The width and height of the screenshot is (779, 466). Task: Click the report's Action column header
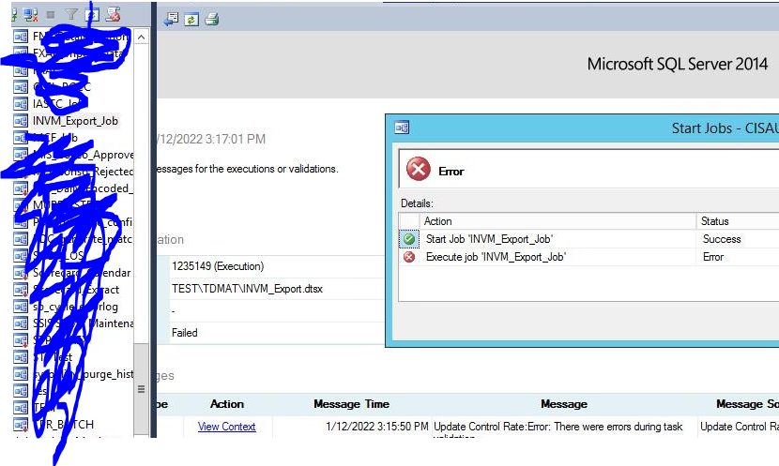[226, 404]
